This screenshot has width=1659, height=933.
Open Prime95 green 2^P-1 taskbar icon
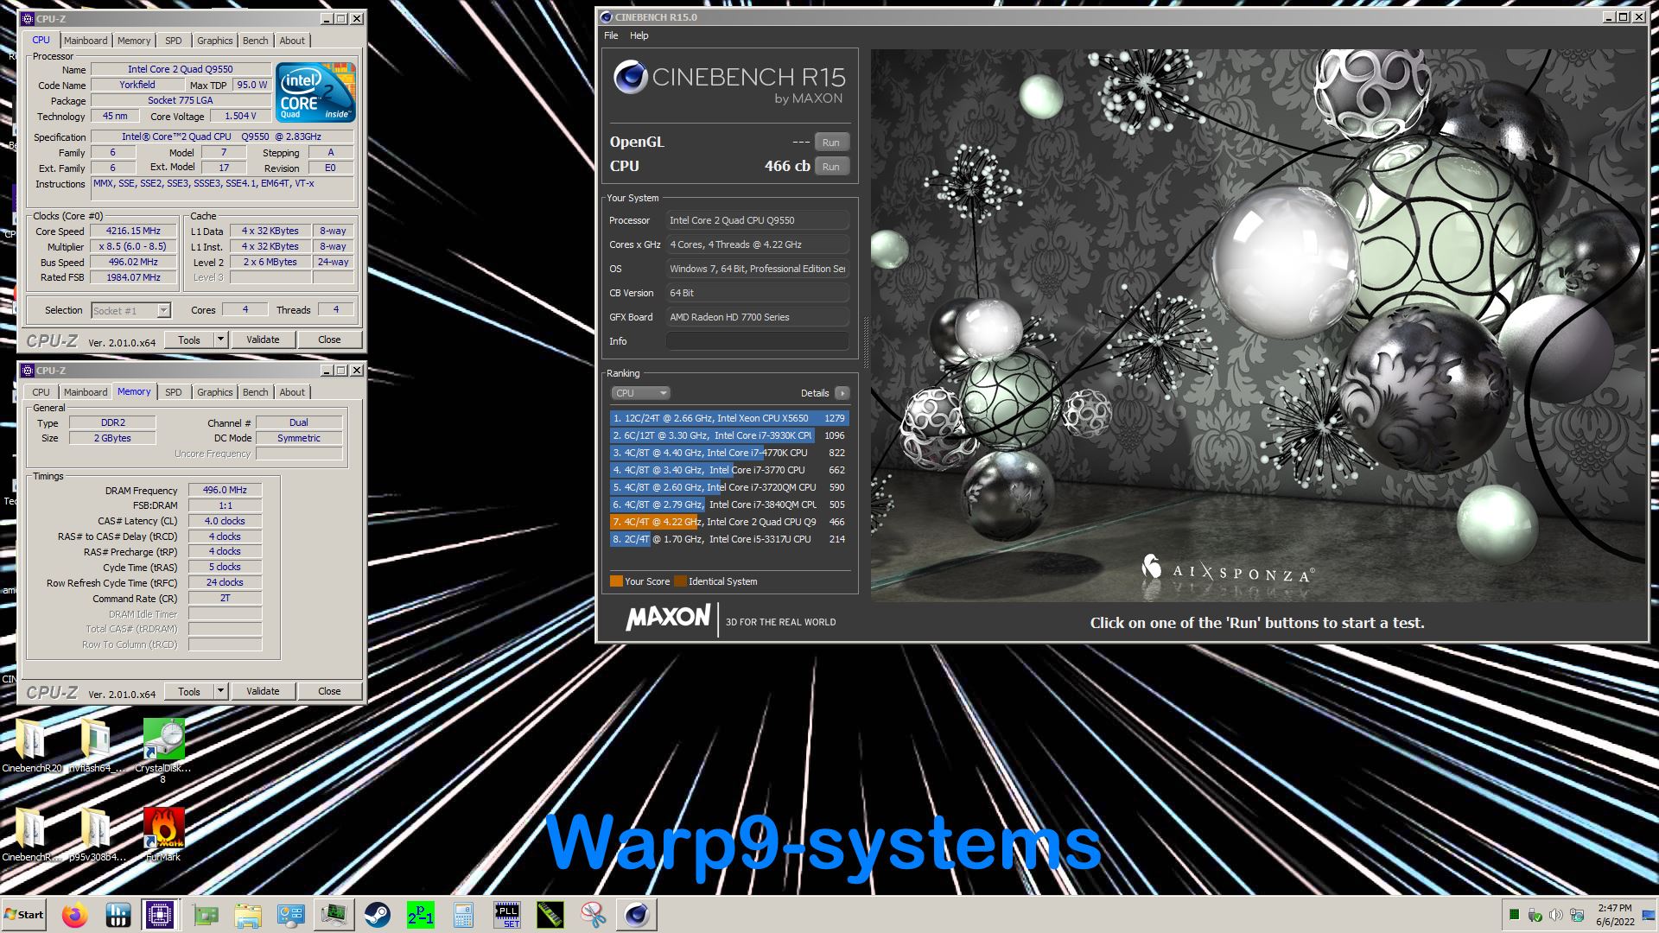tap(420, 915)
